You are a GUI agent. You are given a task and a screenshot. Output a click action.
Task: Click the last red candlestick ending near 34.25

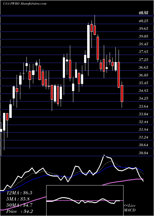pos(122,93)
